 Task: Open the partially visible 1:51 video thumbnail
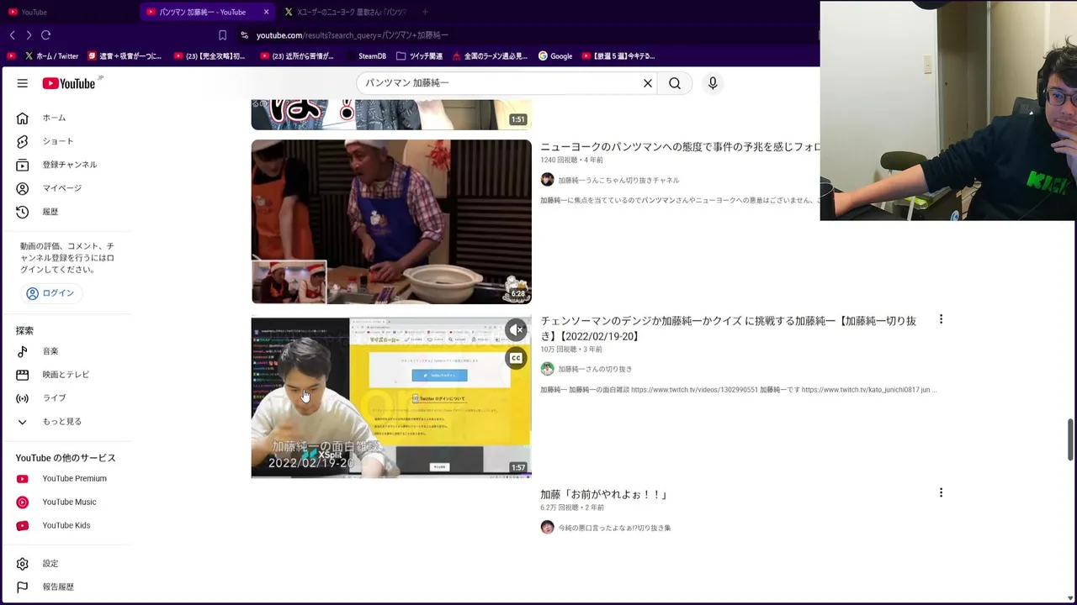tap(391, 114)
